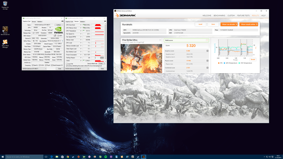Image resolution: width=283 pixels, height=159 pixels.
Task: Click the GPU Temperature blue legend swatch
Action: point(224,63)
